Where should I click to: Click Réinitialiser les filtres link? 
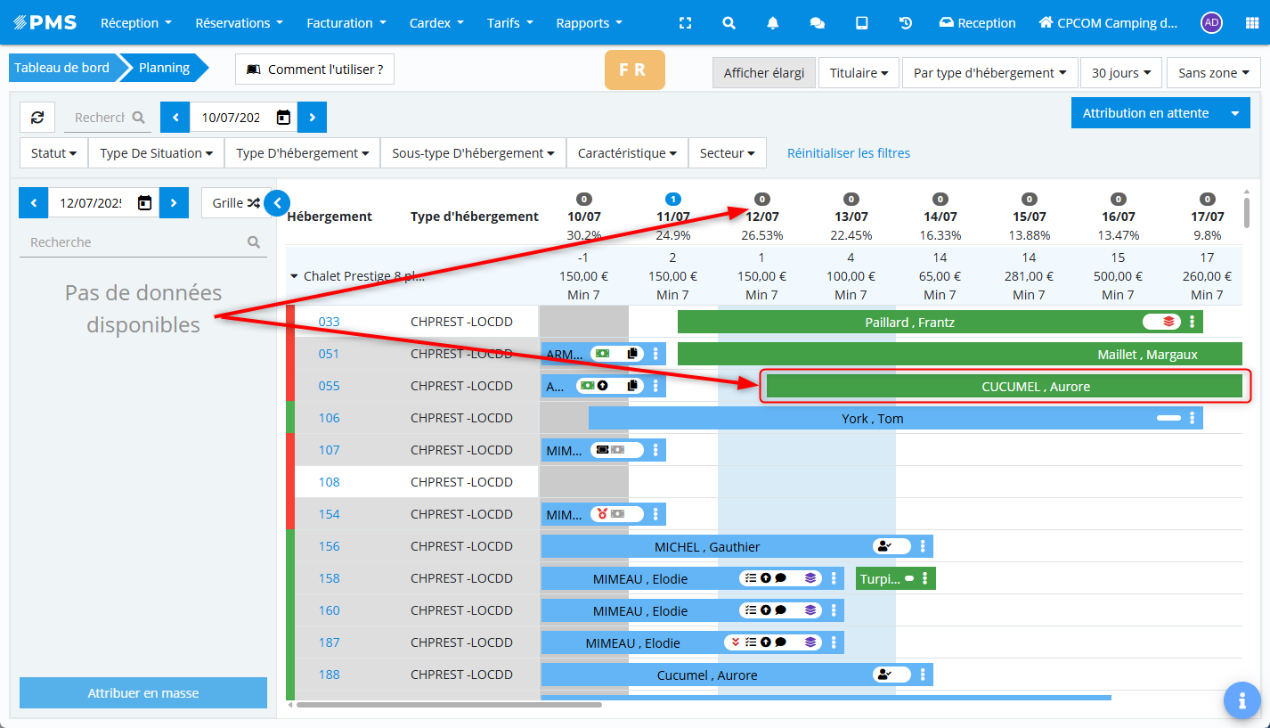click(848, 153)
